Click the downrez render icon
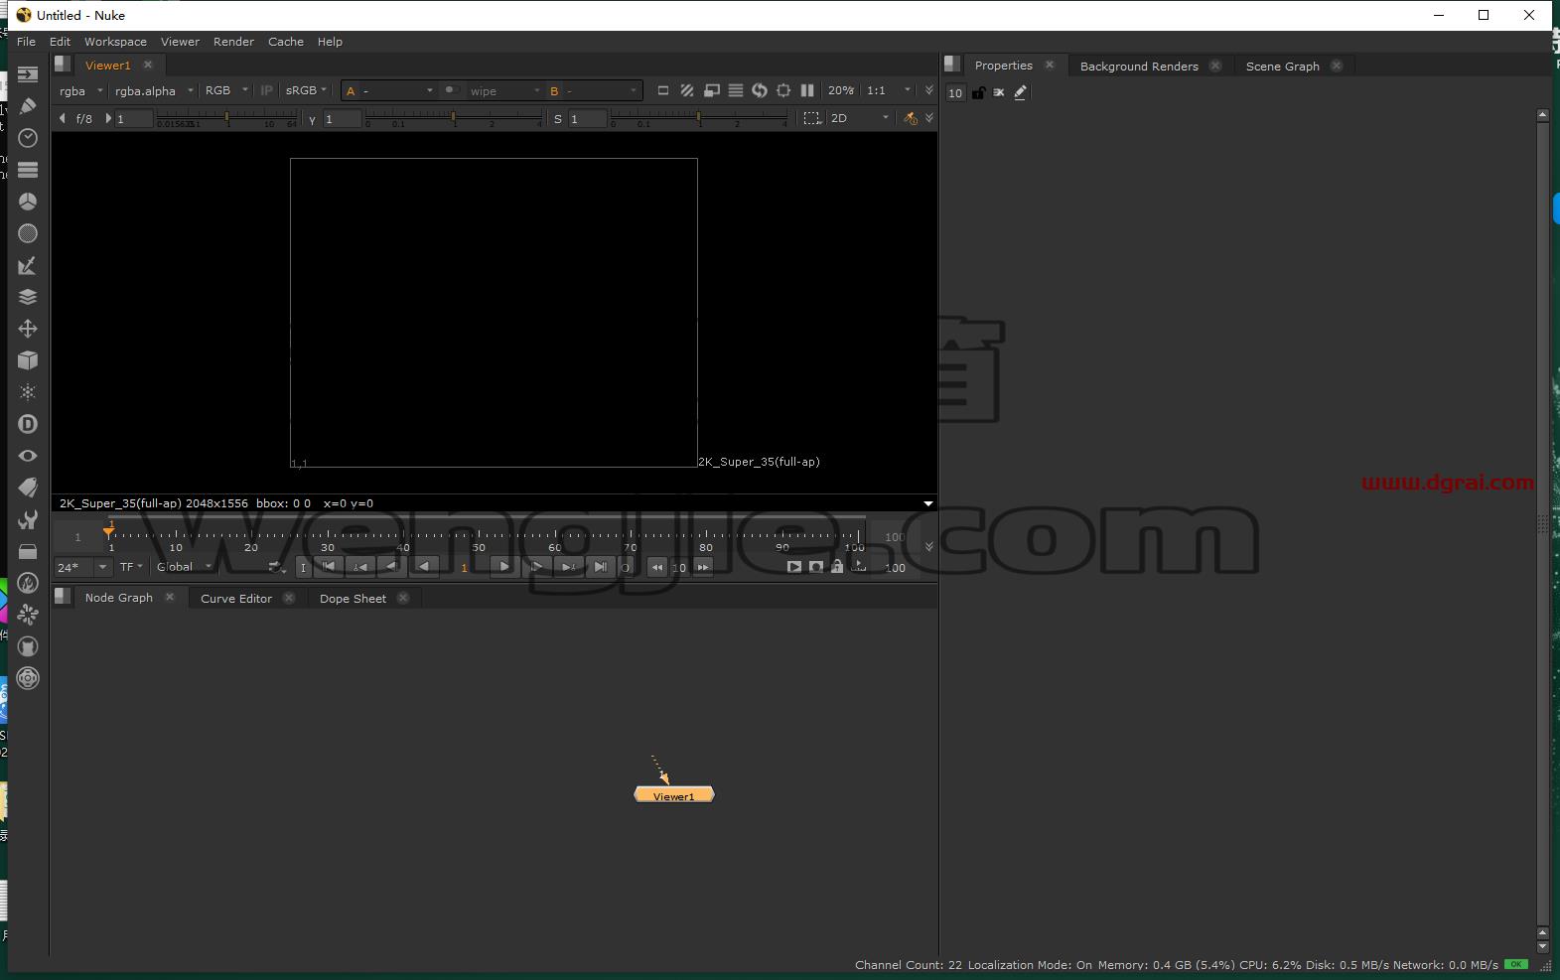The image size is (1560, 980). 712,90
